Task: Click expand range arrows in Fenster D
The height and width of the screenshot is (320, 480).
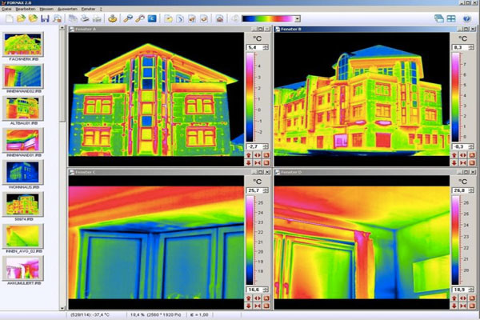Action: pos(463,298)
